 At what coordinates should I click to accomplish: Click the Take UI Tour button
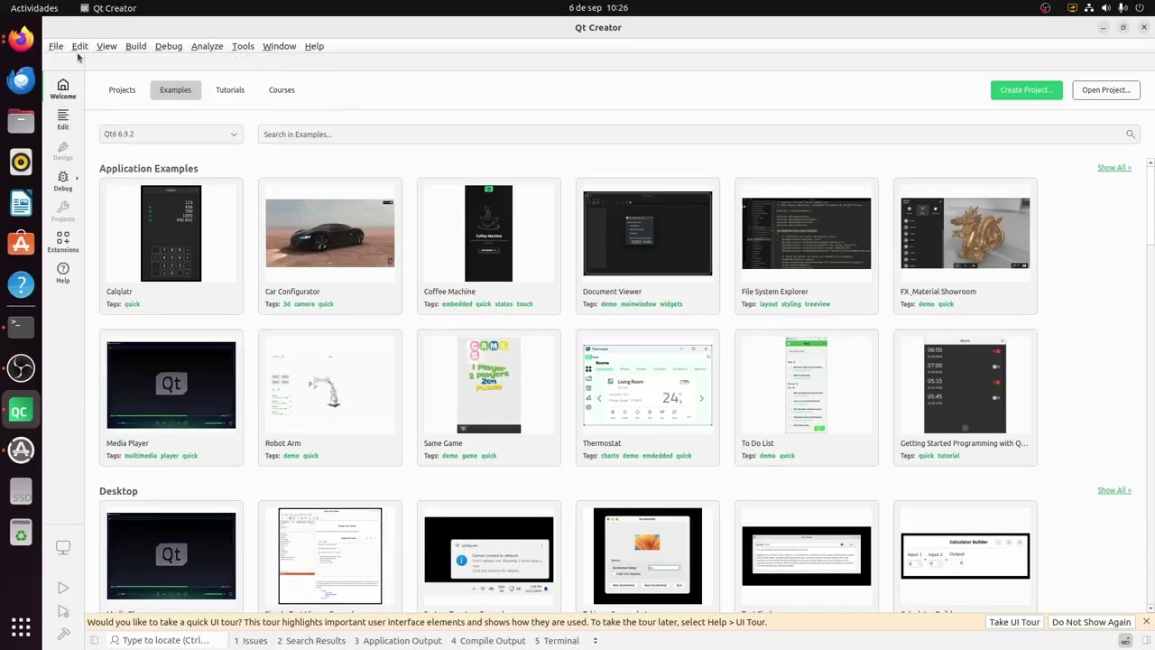pyautogui.click(x=1014, y=622)
